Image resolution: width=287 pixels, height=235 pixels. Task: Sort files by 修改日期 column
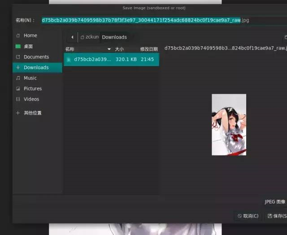tap(149, 49)
